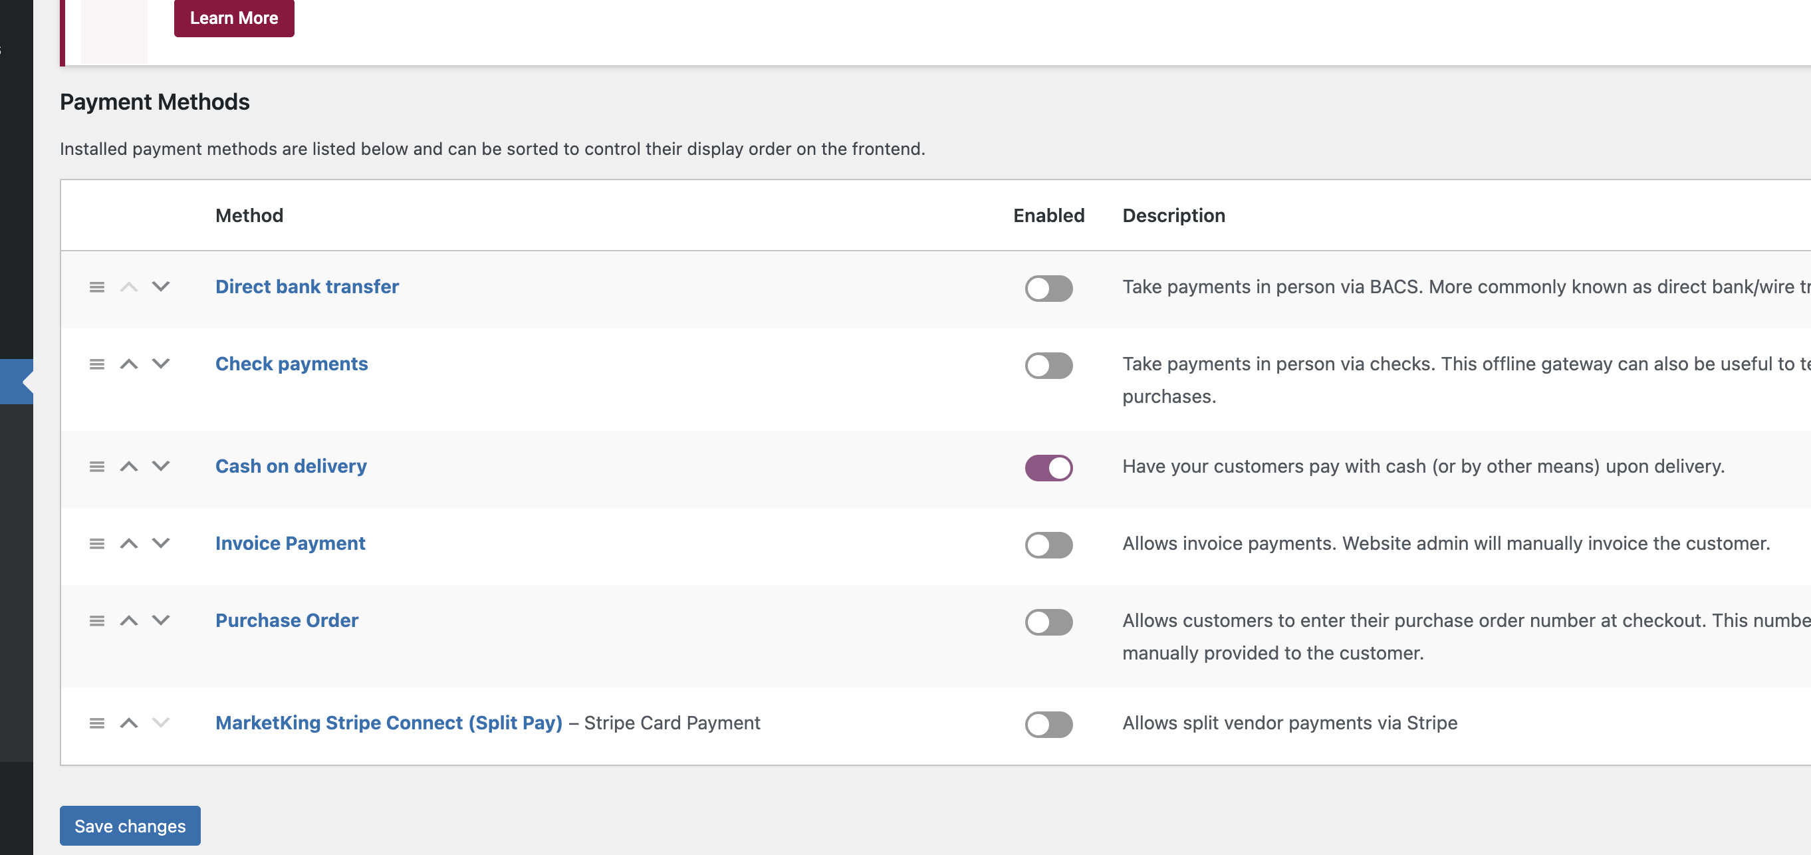
Task: Click the Method column header
Action: (249, 216)
